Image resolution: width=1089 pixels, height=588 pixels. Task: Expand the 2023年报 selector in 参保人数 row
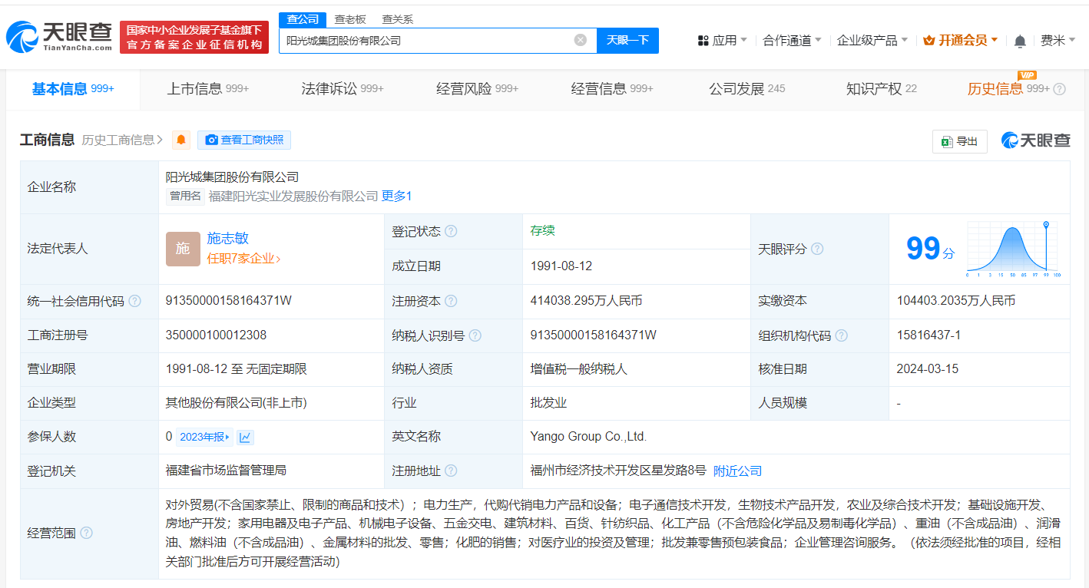(204, 436)
